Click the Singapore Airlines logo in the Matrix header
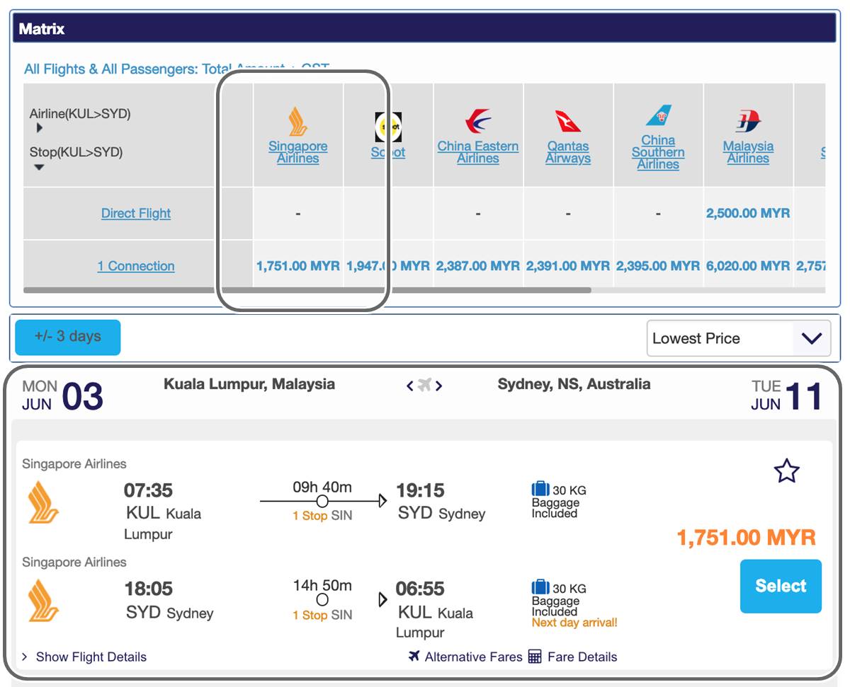Image resolution: width=850 pixels, height=687 pixels. tap(298, 121)
